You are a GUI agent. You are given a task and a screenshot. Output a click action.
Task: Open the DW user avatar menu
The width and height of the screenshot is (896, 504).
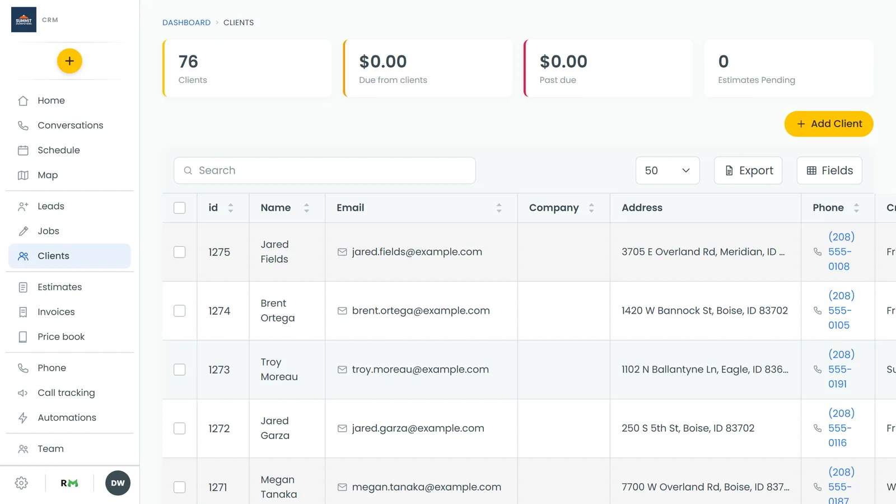tap(118, 483)
